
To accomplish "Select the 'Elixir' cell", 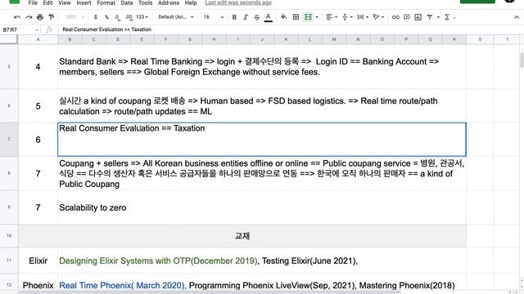I will point(38,261).
